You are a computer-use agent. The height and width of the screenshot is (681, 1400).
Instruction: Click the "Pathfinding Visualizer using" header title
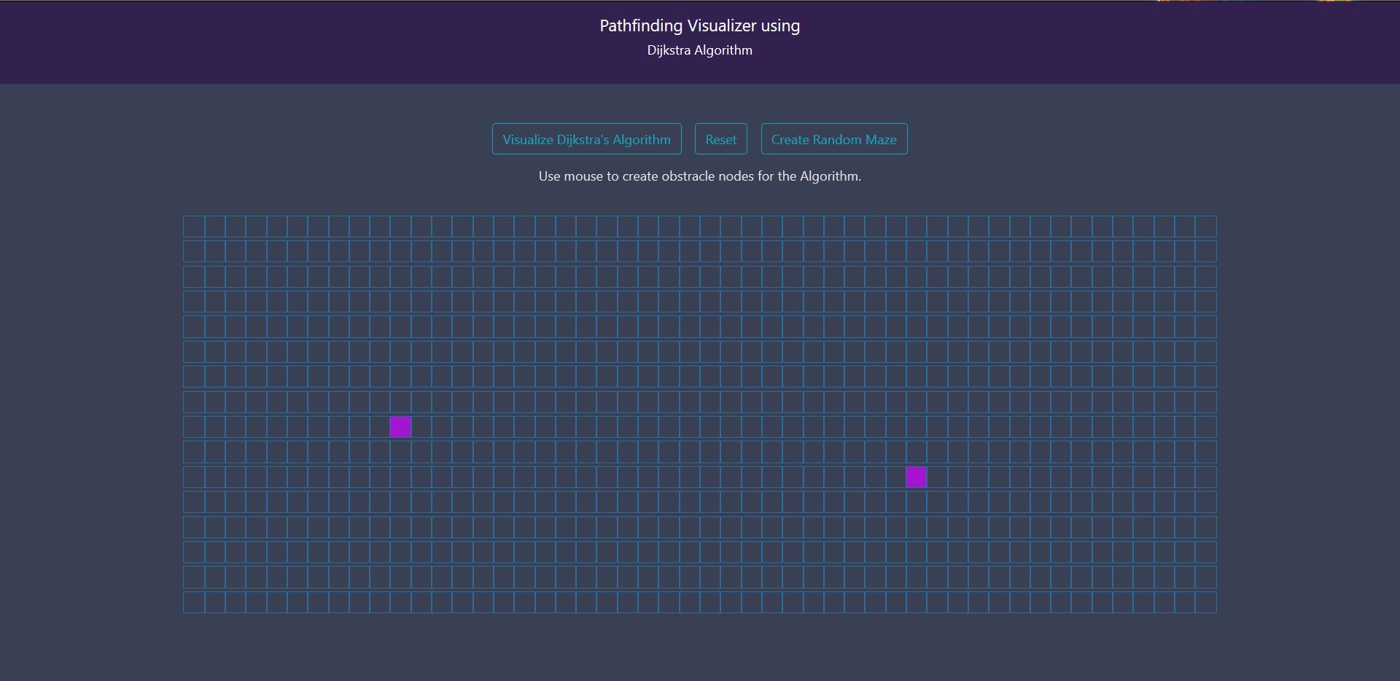(x=699, y=25)
